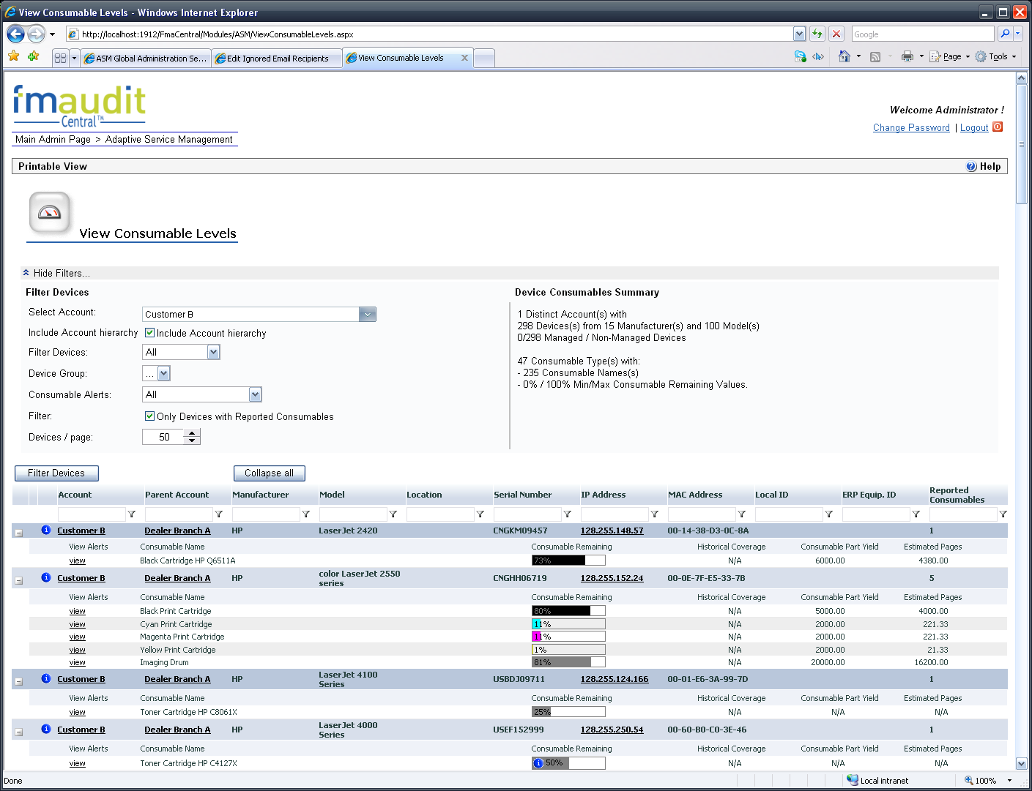
Task: Click info icon on 50% toner bar
Action: point(538,763)
